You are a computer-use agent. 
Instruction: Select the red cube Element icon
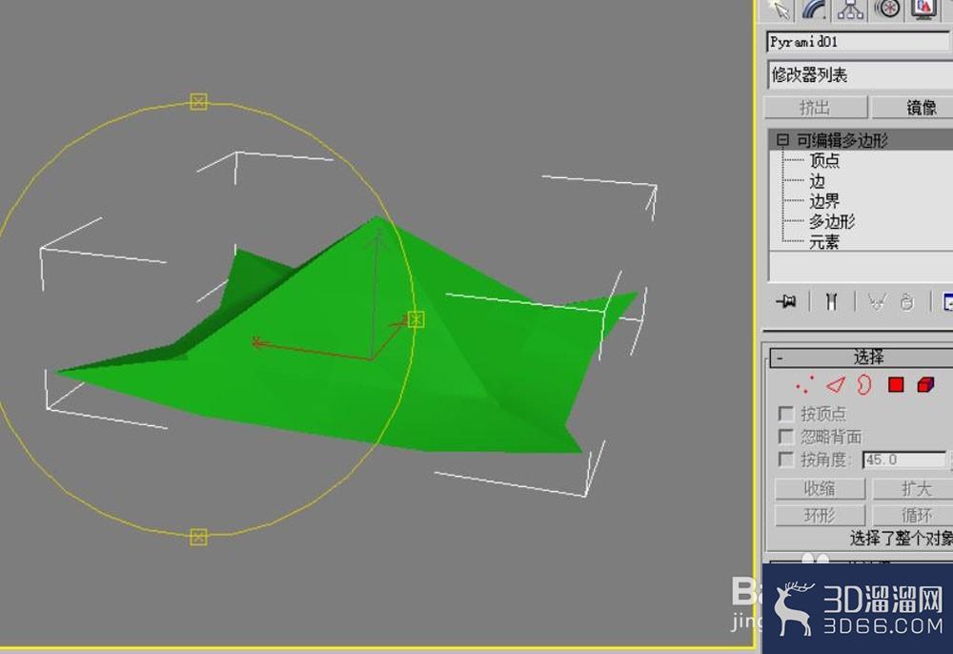pyautogui.click(x=925, y=385)
